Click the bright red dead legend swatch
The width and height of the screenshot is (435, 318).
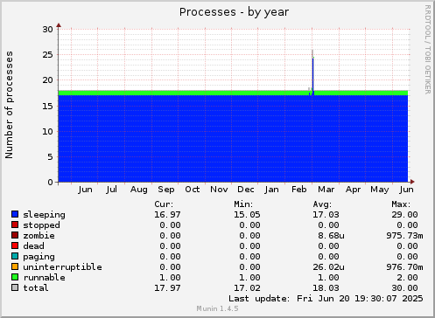pyautogui.click(x=15, y=245)
